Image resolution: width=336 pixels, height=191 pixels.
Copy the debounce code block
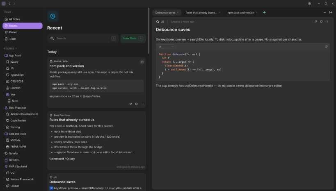326,47
